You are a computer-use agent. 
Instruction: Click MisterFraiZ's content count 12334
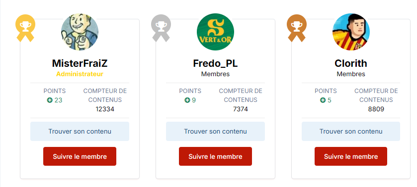point(105,109)
